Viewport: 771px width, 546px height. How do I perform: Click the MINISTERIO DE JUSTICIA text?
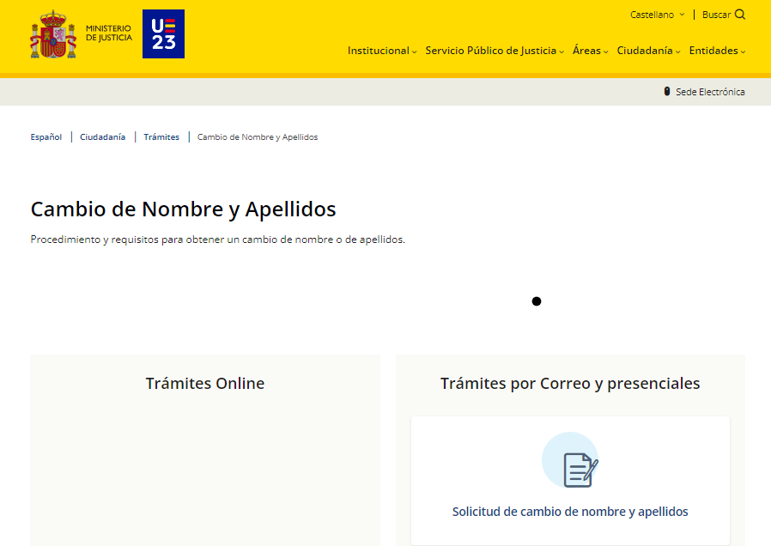coord(109,33)
